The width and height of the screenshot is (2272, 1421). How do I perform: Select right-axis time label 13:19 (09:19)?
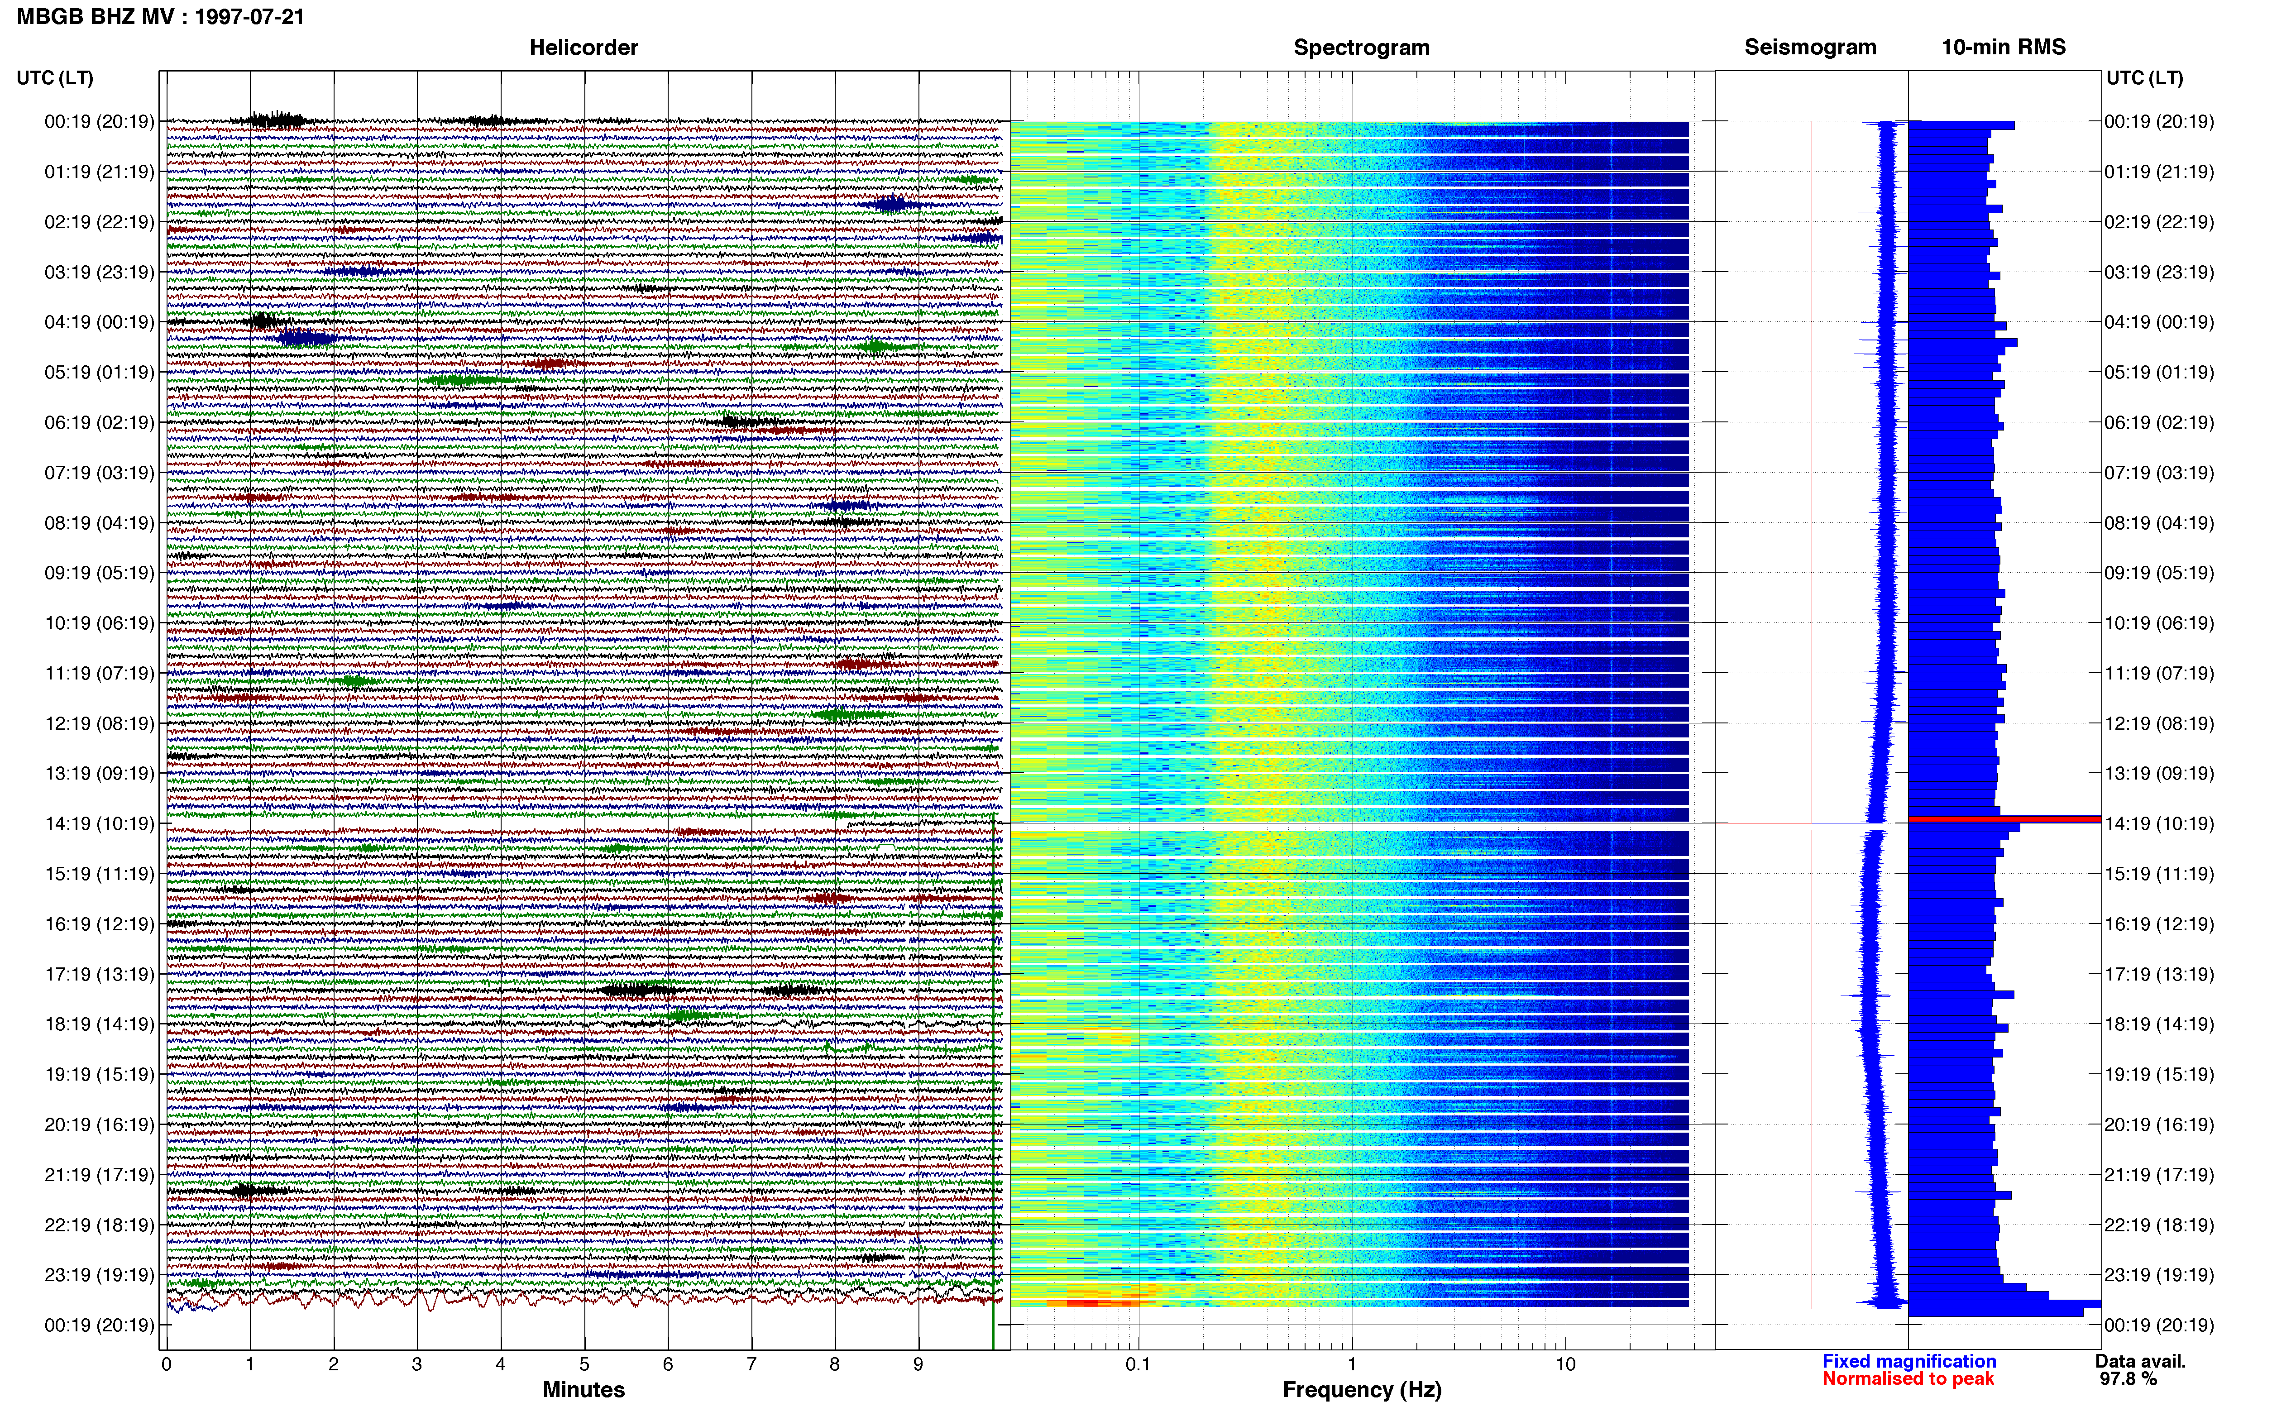[x=2159, y=774]
